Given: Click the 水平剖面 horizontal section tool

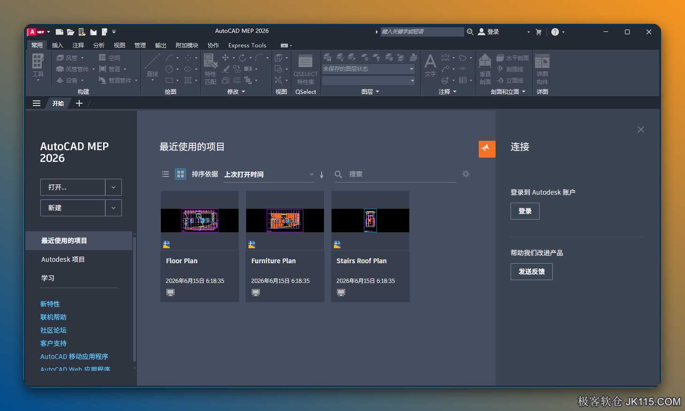Looking at the screenshot, I should pos(513,58).
